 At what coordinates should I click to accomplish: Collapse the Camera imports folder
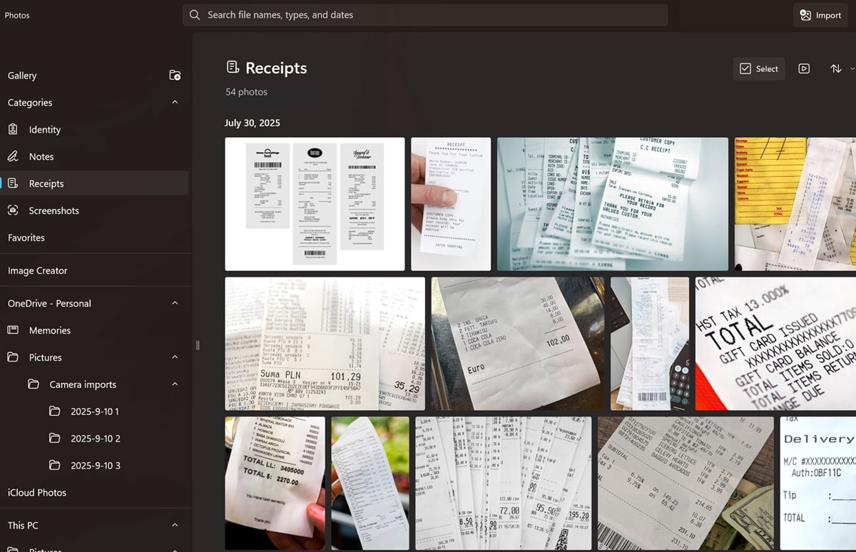point(175,385)
